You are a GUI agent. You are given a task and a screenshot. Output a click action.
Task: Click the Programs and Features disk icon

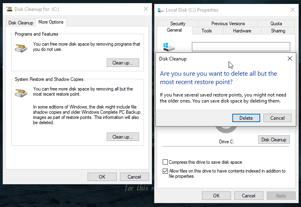click(21, 48)
